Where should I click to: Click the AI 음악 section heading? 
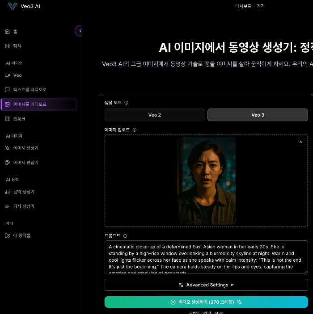click(12, 180)
